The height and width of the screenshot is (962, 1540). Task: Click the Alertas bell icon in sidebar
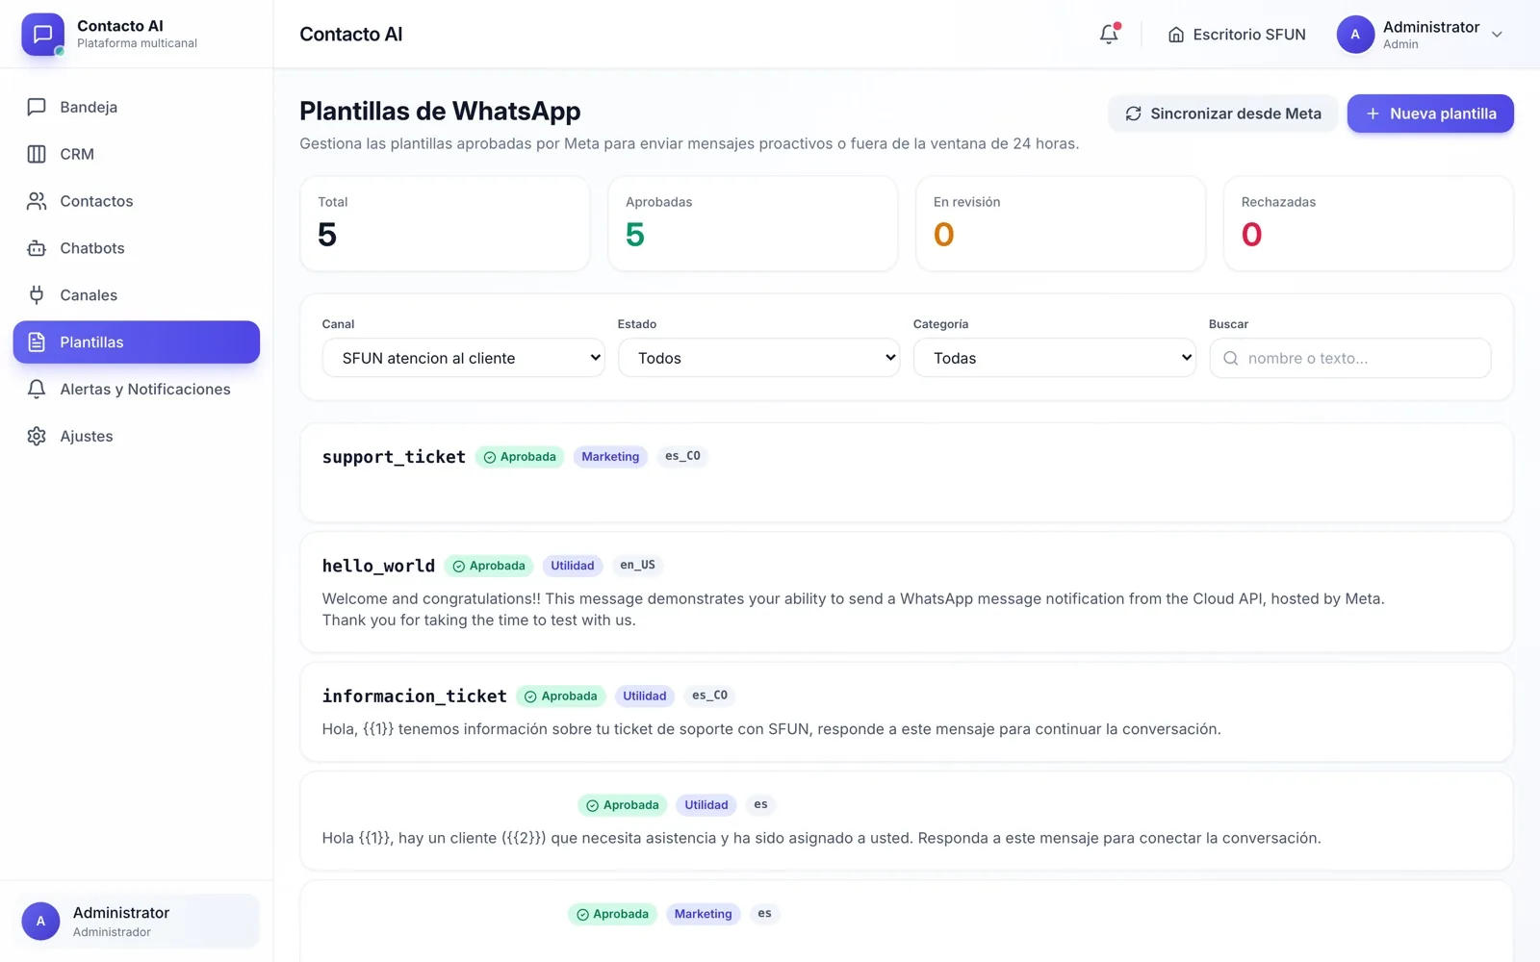coord(37,390)
